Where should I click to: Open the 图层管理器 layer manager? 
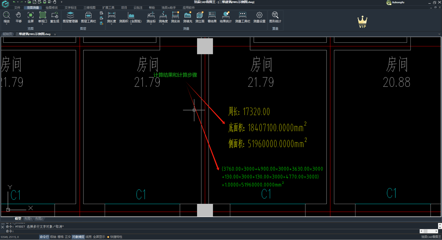pos(70,17)
